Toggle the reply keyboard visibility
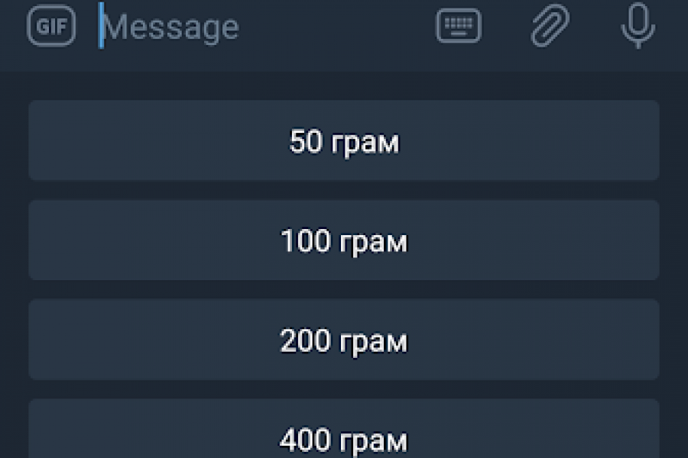This screenshot has width=688, height=458. click(x=459, y=27)
